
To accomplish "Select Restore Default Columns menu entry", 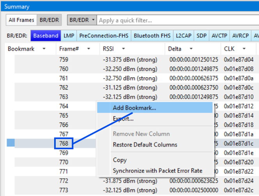I will (155, 145).
